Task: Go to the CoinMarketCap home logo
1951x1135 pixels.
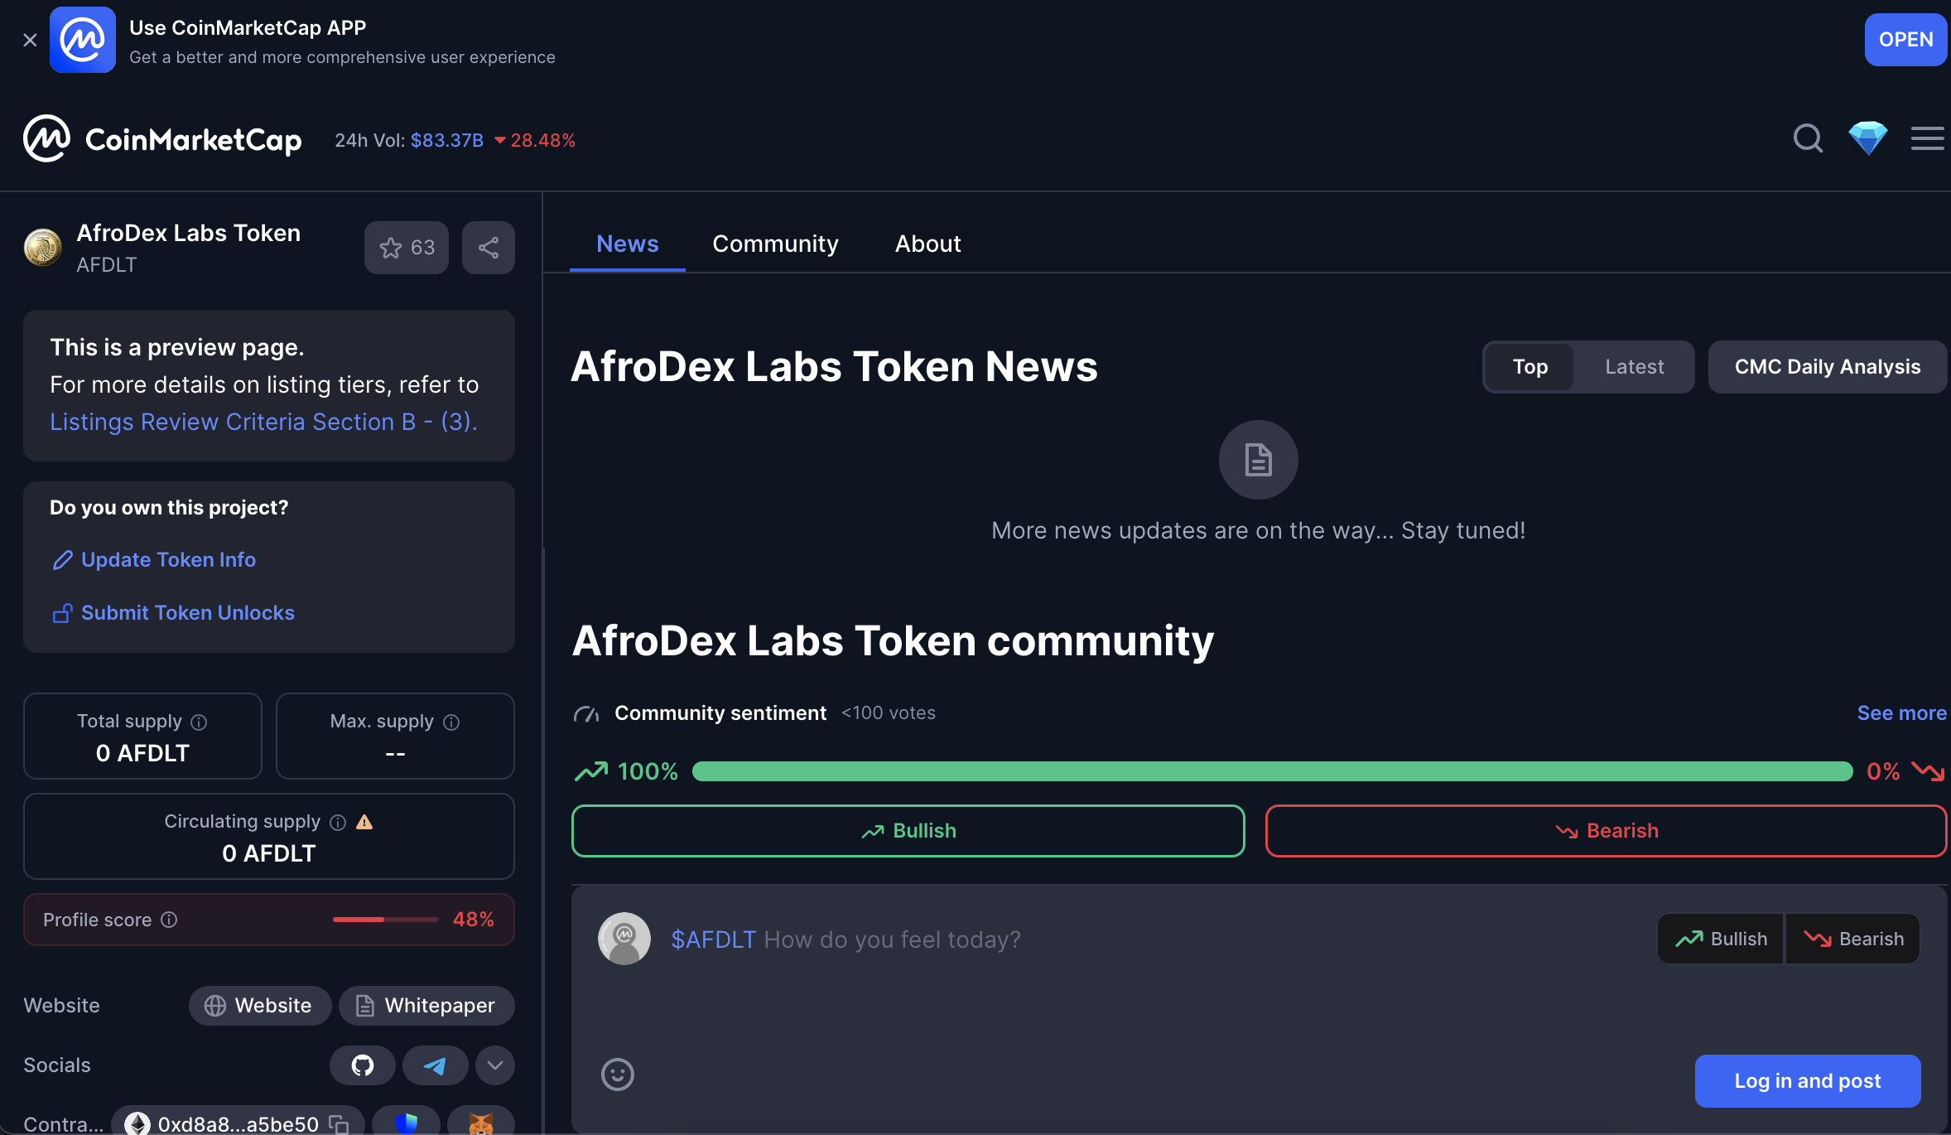Action: tap(162, 139)
